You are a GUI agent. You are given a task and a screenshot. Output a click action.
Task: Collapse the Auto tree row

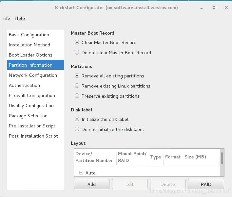[x=81, y=172]
